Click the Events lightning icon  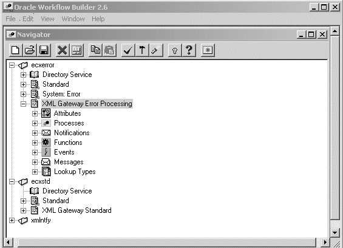46,152
